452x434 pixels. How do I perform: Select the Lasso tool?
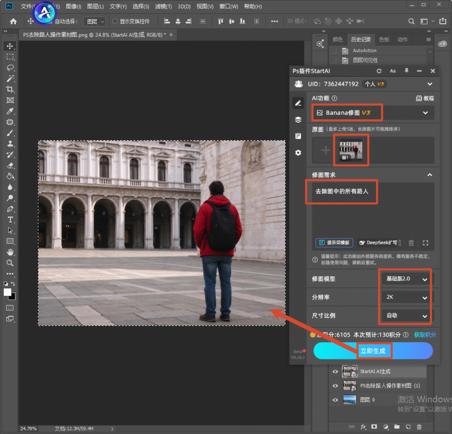click(10, 68)
